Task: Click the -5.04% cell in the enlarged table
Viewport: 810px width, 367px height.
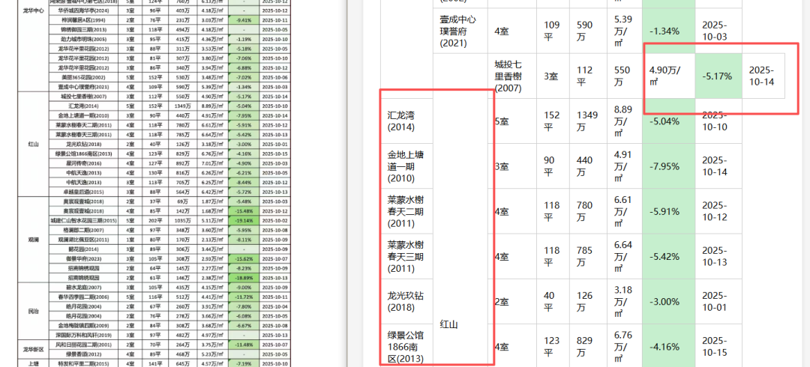Action: pos(668,121)
